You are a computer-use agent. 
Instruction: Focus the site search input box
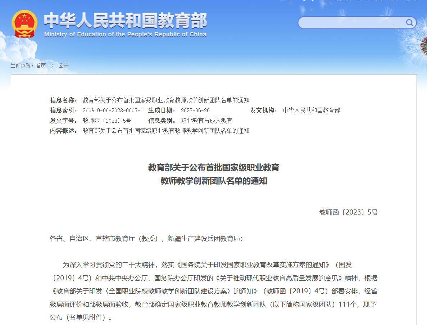[351, 23]
